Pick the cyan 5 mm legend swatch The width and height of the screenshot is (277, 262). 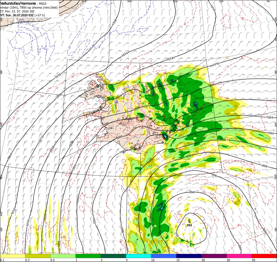[x=138, y=256]
